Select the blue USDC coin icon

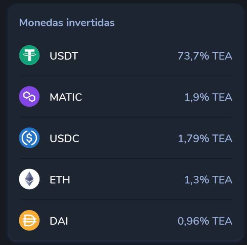click(29, 138)
